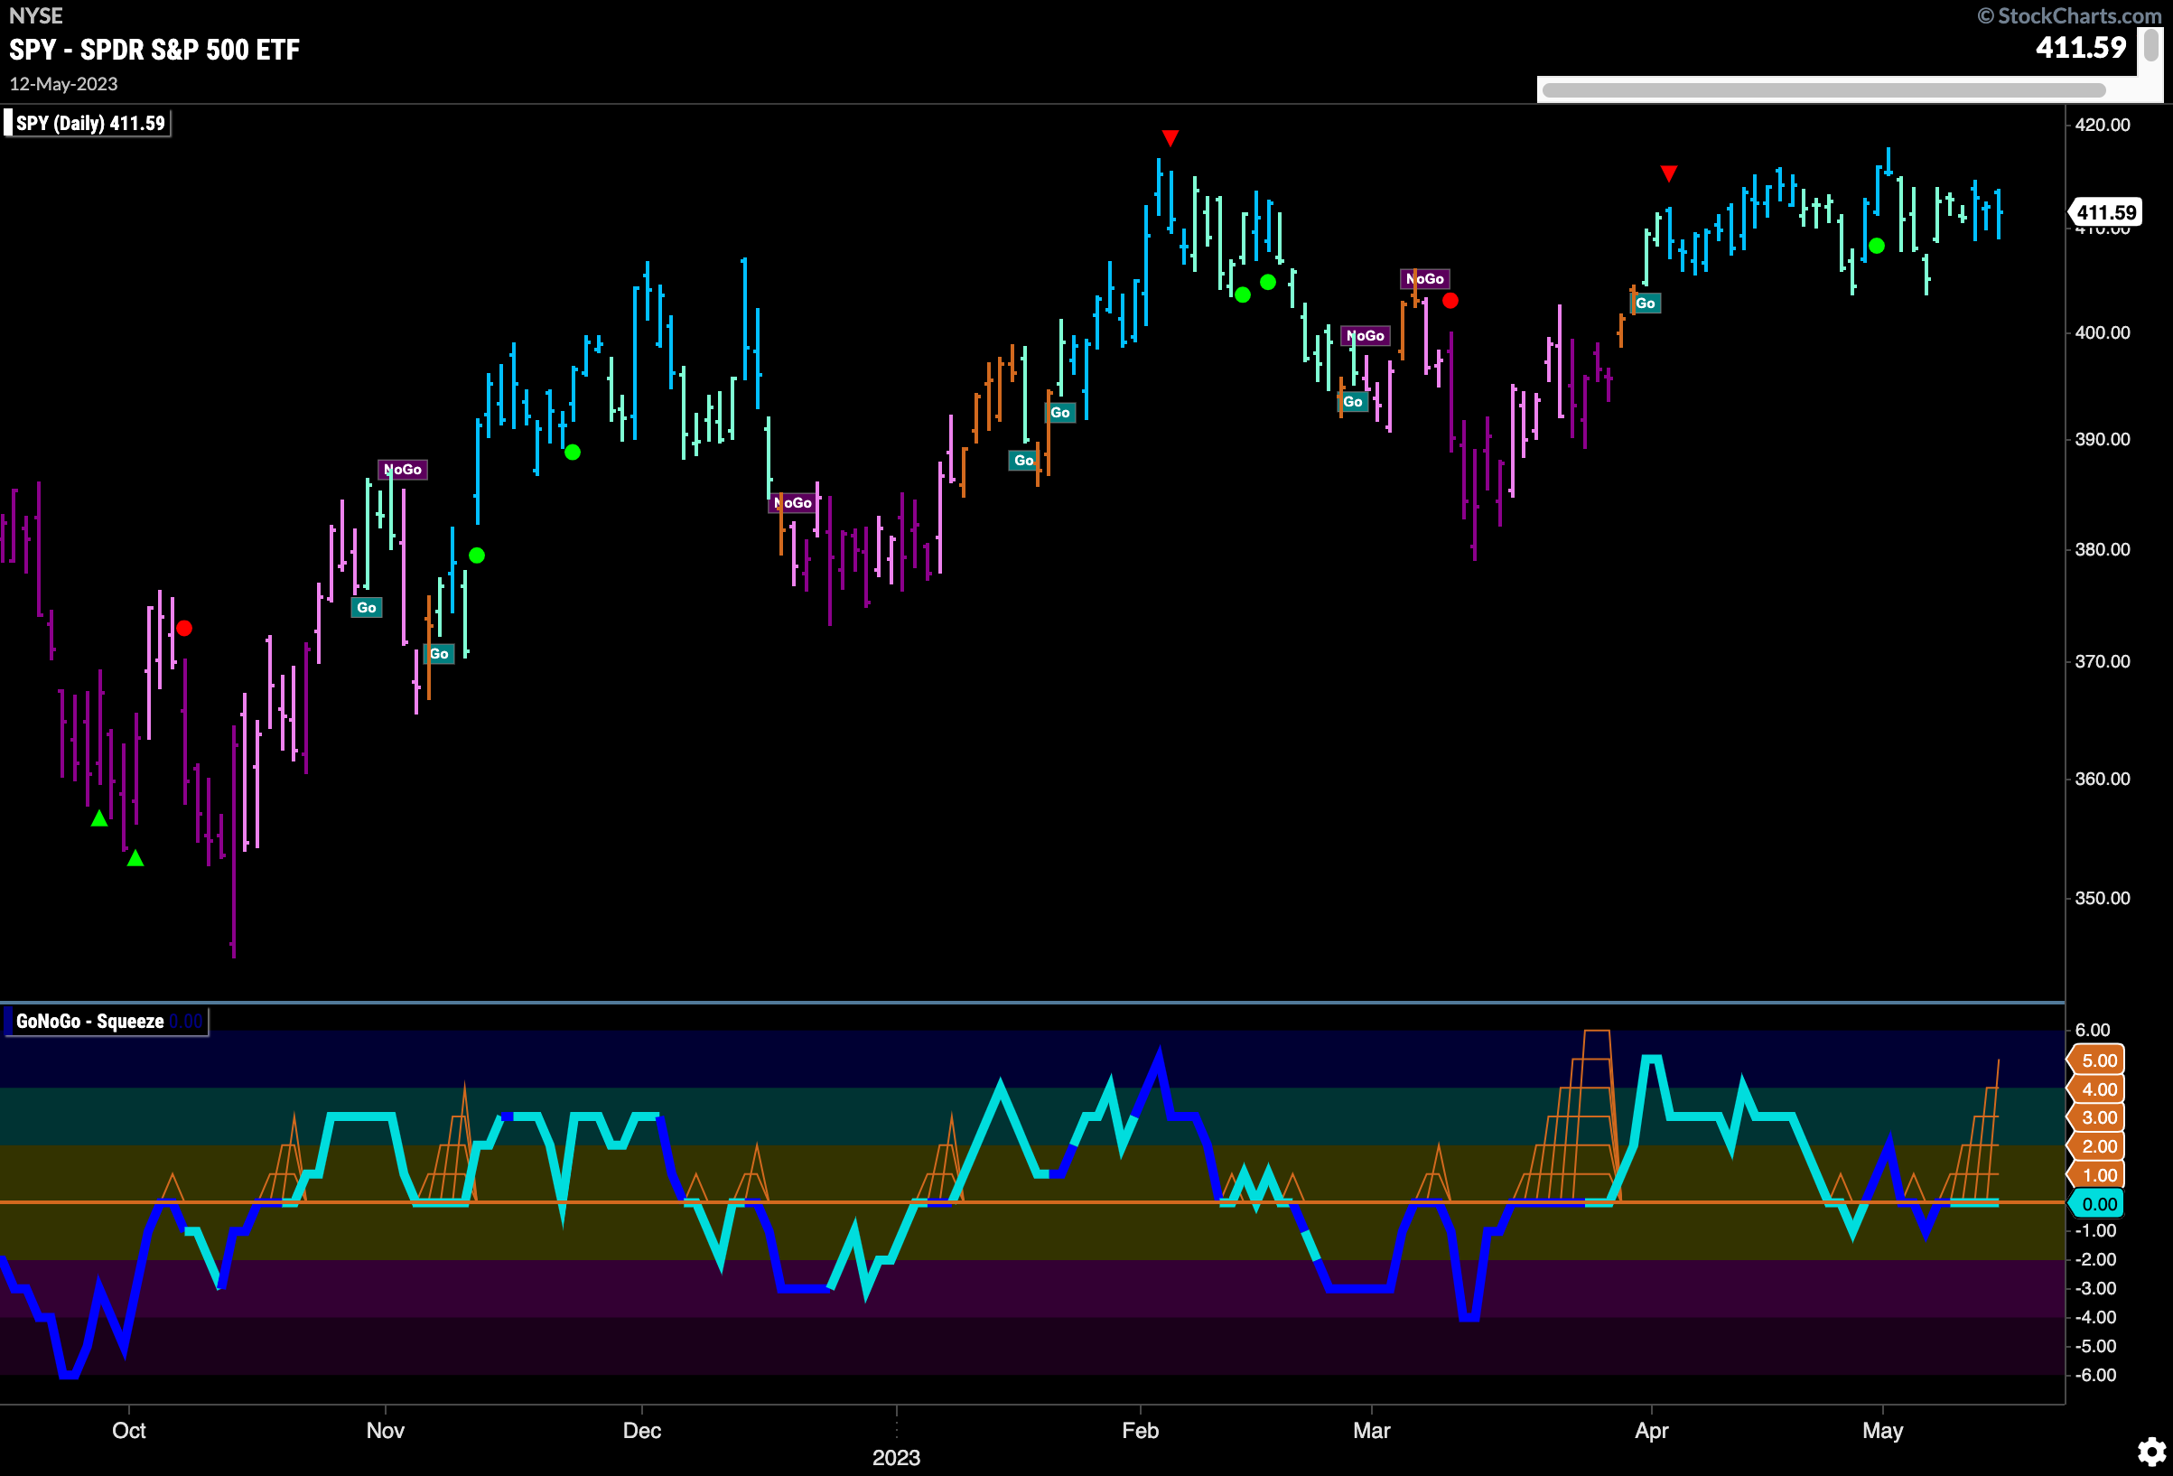2173x1476 pixels.
Task: Click the red down-triangle at start of April
Action: pyautogui.click(x=1669, y=174)
